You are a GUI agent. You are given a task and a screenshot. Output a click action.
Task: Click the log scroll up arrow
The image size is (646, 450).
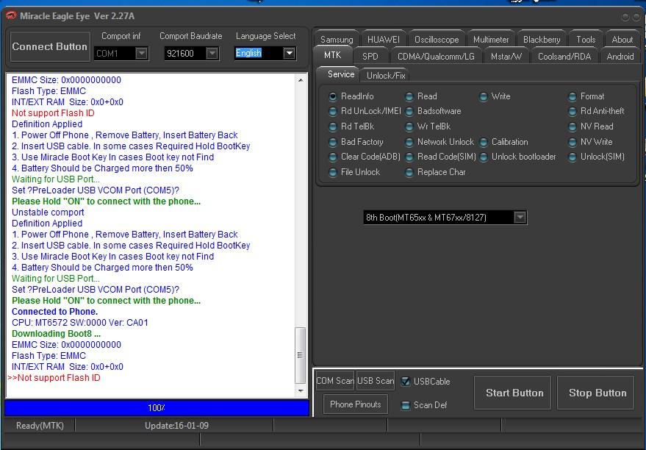pyautogui.click(x=301, y=80)
